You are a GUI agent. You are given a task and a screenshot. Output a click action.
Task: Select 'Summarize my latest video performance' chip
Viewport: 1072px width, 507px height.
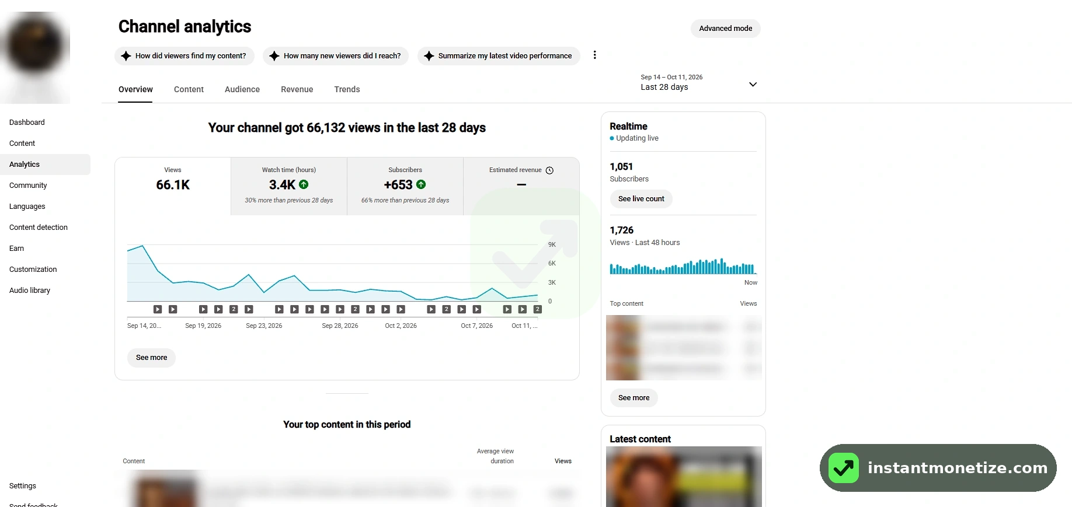499,56
